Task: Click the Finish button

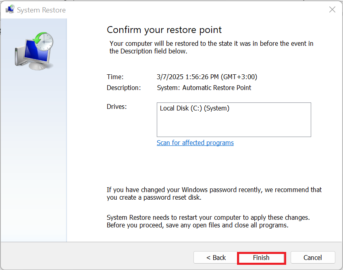Action: click(x=261, y=258)
